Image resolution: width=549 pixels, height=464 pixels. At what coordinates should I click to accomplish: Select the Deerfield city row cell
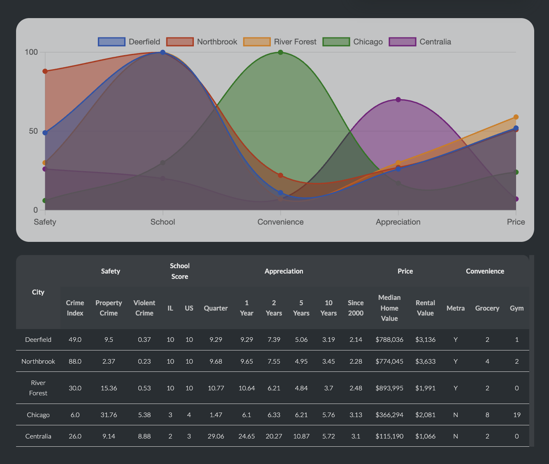[38, 340]
